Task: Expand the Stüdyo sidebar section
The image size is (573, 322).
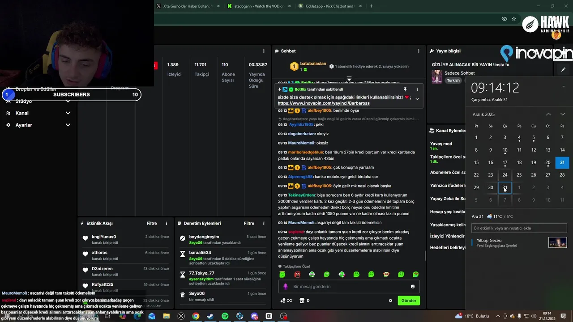Action: [x=38, y=101]
